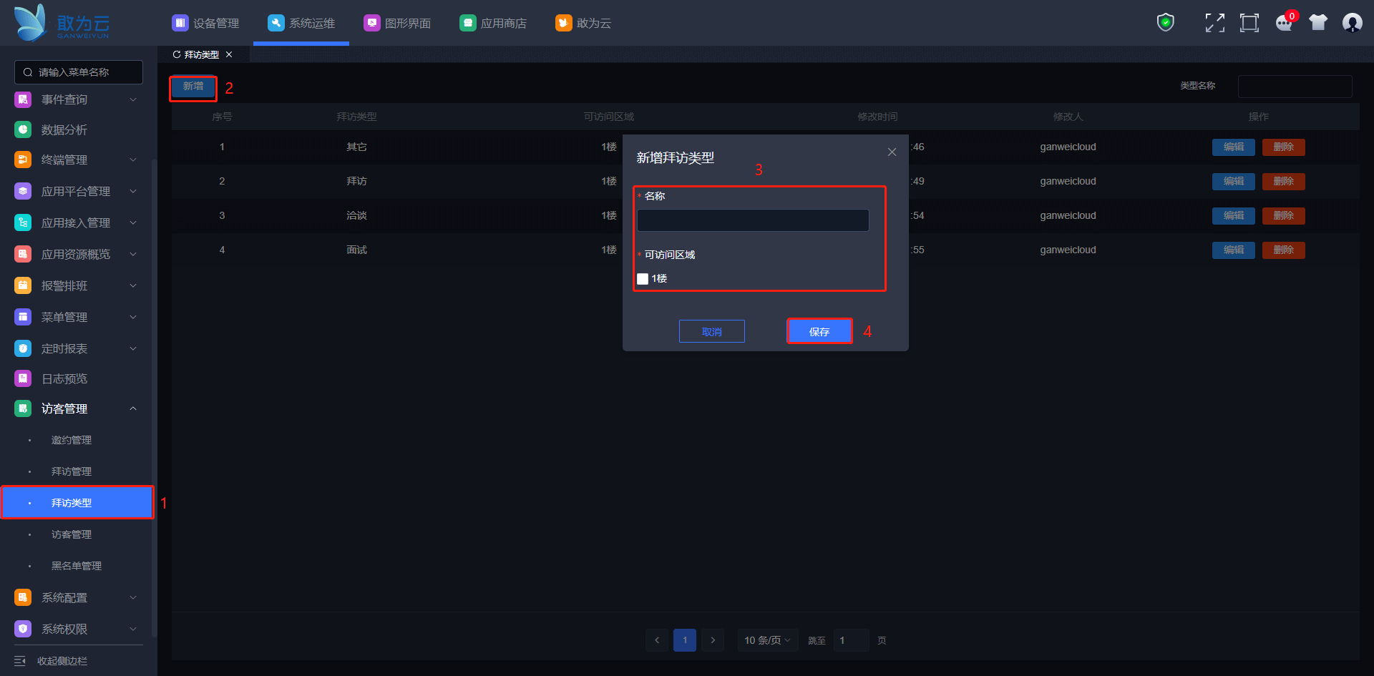This screenshot has height=676, width=1374.
Task: Click 删除 for the 拜访 row
Action: (1284, 181)
